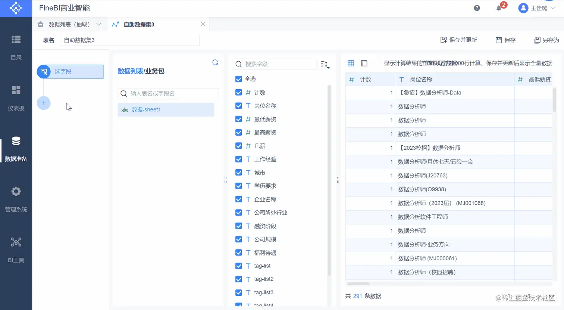Uncheck the 福利待遇 field checkbox
The height and width of the screenshot is (310, 564).
coord(239,252)
